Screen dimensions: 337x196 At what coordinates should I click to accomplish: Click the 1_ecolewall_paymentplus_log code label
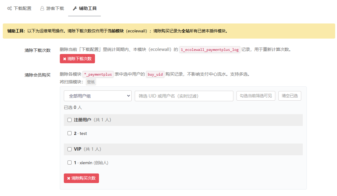tap(210, 50)
